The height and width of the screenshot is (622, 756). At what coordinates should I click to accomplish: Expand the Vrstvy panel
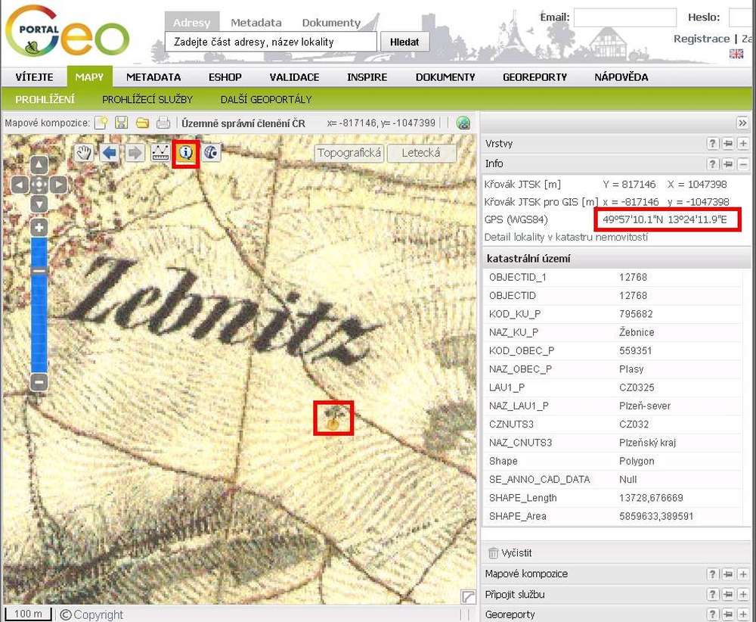[743, 144]
